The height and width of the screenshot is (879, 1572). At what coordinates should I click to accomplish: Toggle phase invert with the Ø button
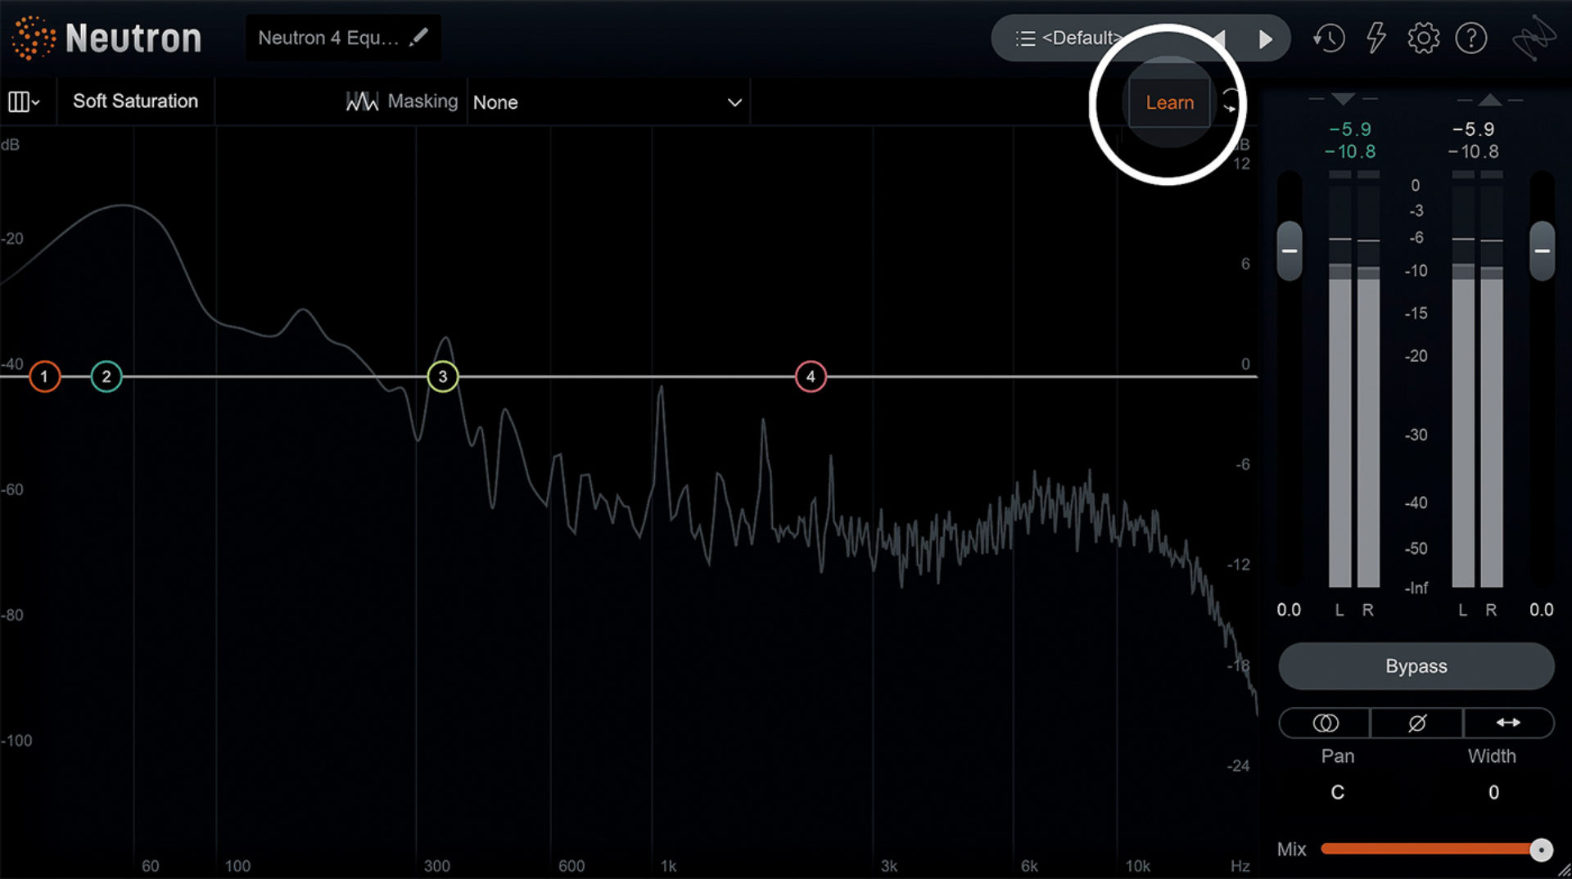tap(1416, 723)
